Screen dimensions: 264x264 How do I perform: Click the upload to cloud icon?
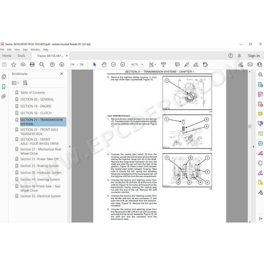[x=23, y=64]
